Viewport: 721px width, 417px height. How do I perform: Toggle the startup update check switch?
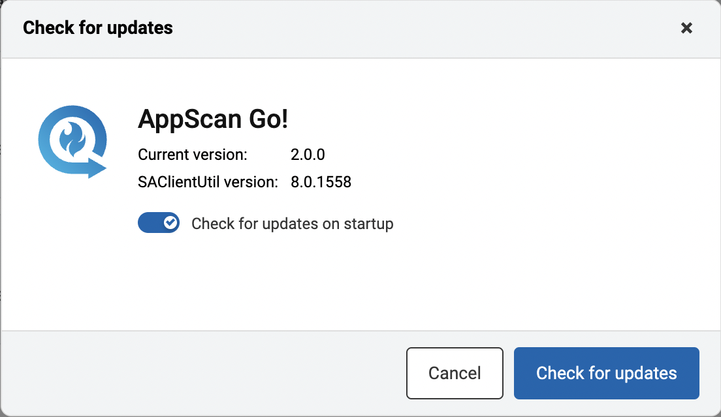pos(159,223)
